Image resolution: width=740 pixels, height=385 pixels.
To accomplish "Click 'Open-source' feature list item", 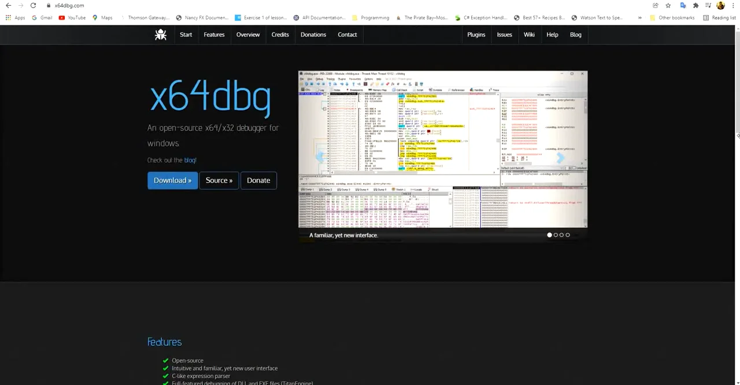I will pos(187,361).
